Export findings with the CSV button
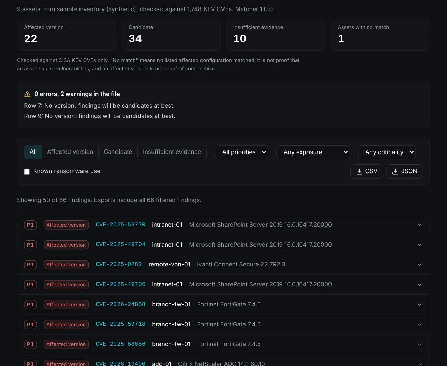The height and width of the screenshot is (366, 447). (x=367, y=171)
